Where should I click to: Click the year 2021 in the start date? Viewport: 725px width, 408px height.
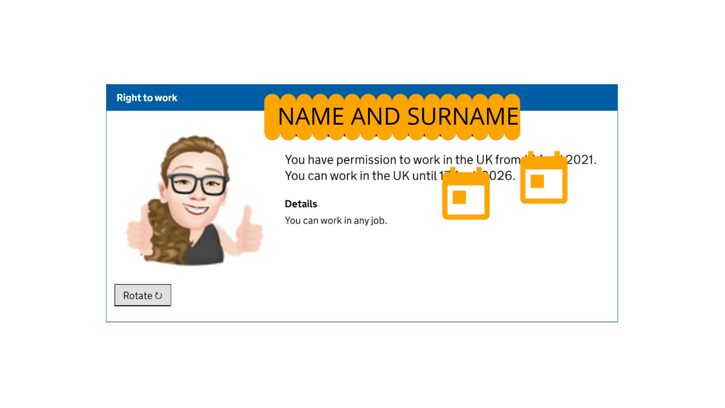tap(581, 160)
